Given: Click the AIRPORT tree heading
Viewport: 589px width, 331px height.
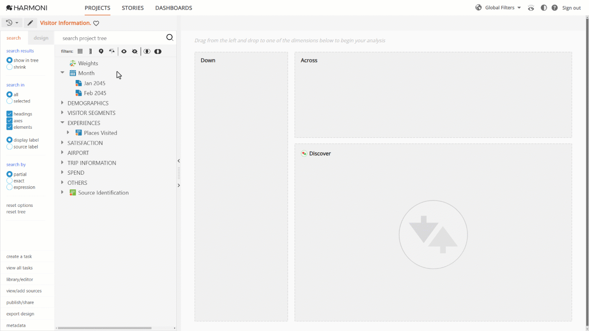Looking at the screenshot, I should point(78,153).
